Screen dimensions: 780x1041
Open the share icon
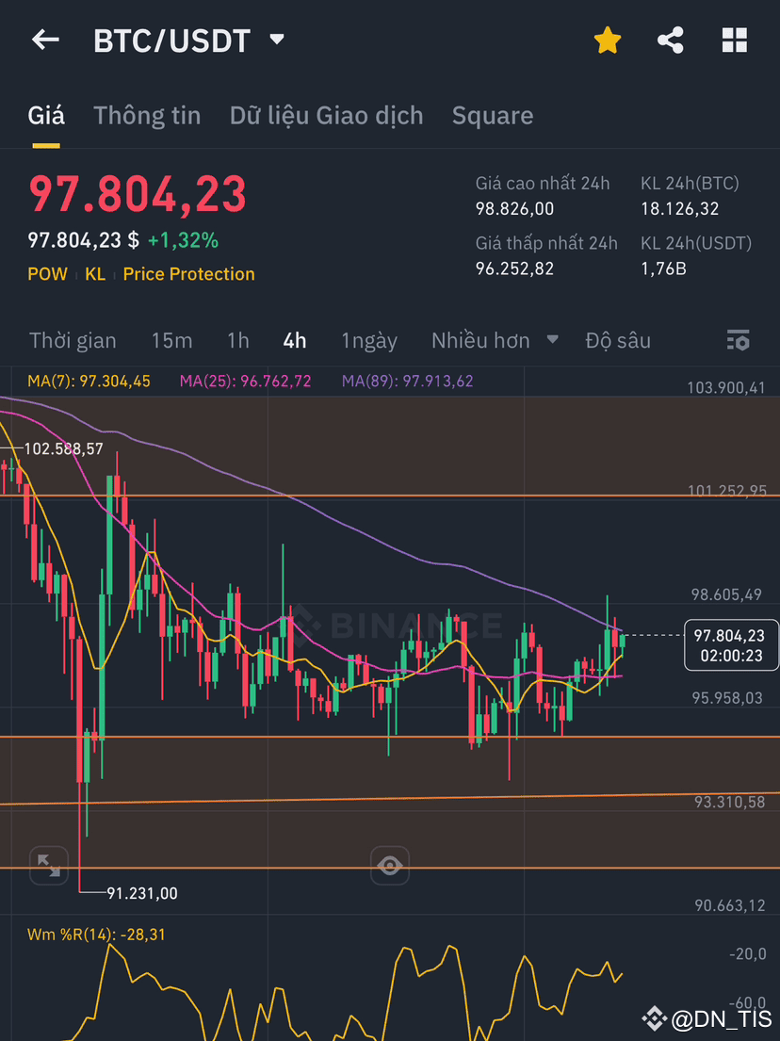click(x=671, y=41)
